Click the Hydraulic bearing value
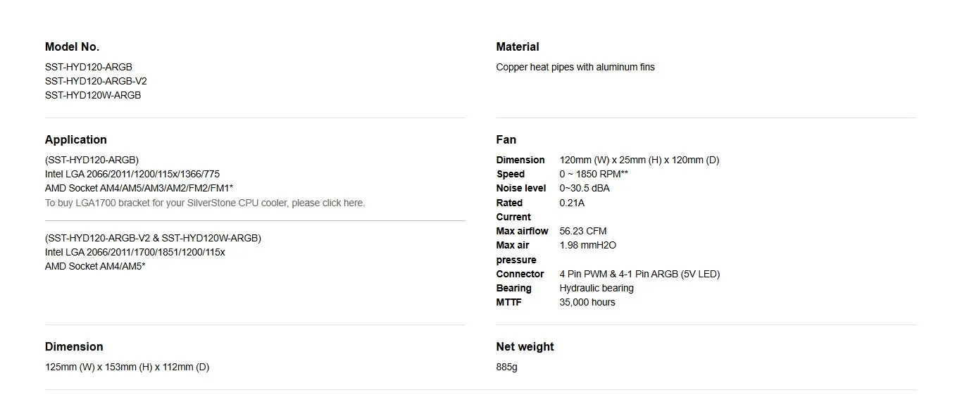962x397 pixels. click(596, 288)
